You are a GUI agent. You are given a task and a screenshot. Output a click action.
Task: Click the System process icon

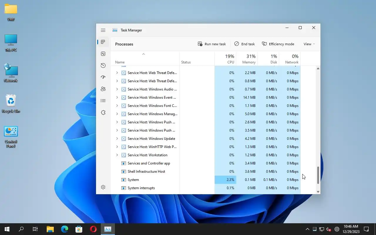[x=124, y=180]
